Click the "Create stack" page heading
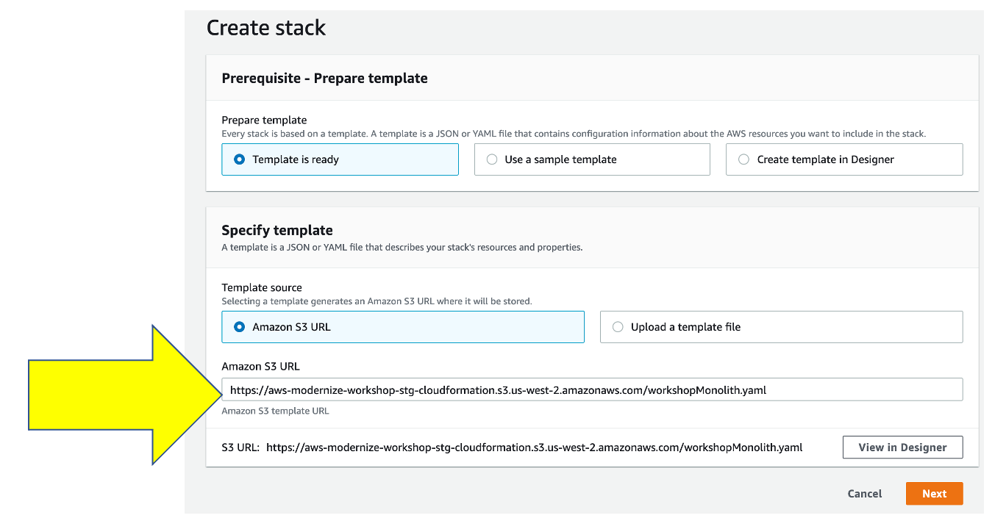The height and width of the screenshot is (532, 1006). 266,28
